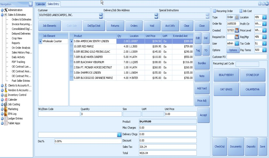This screenshot has width=269, height=158.
Task: Tick the Job Cost checkbox
Action: 241,11
